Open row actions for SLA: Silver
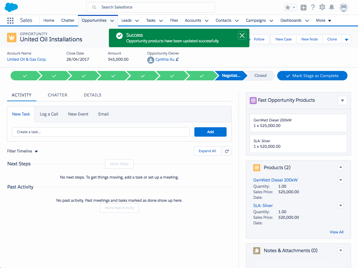 (x=341, y=206)
